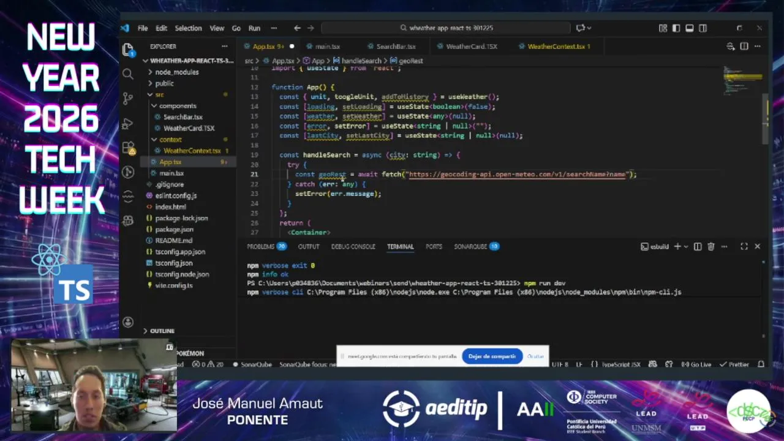Open the Run menu
This screenshot has width=784, height=441.
tap(254, 28)
